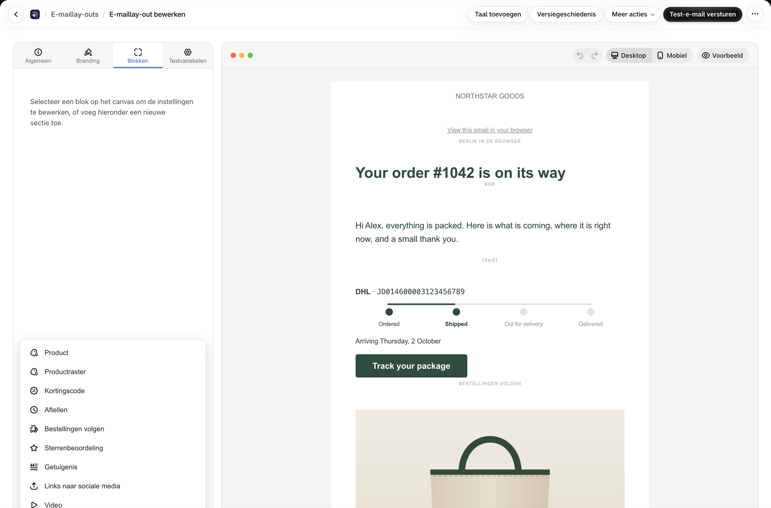Switch to Desktop preview mode
The height and width of the screenshot is (508, 771).
pos(629,55)
